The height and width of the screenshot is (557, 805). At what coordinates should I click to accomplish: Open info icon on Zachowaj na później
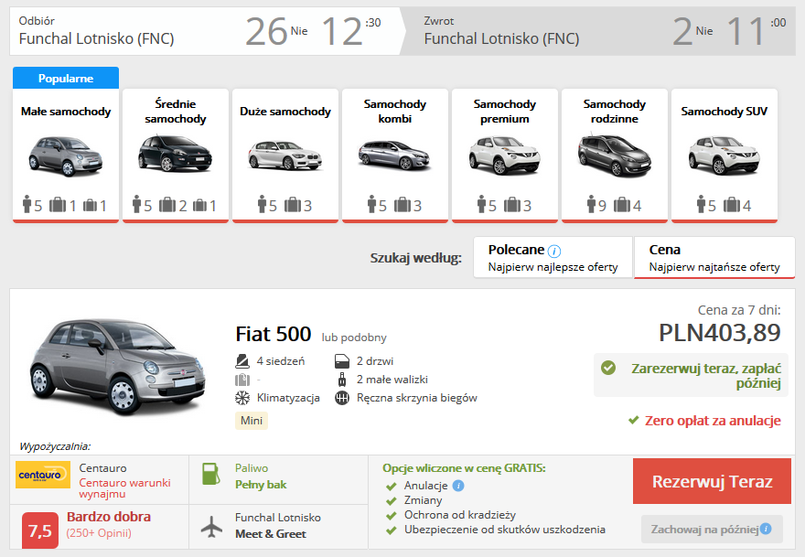coord(766,529)
